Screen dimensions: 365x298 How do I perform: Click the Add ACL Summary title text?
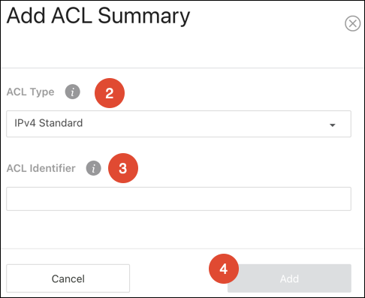click(x=98, y=17)
